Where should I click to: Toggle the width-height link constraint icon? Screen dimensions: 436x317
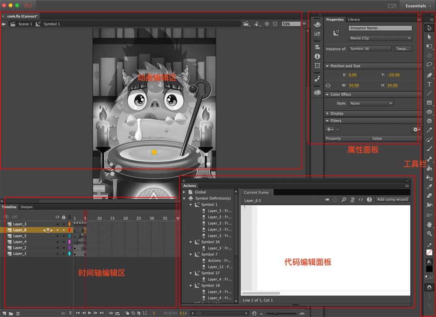point(328,85)
